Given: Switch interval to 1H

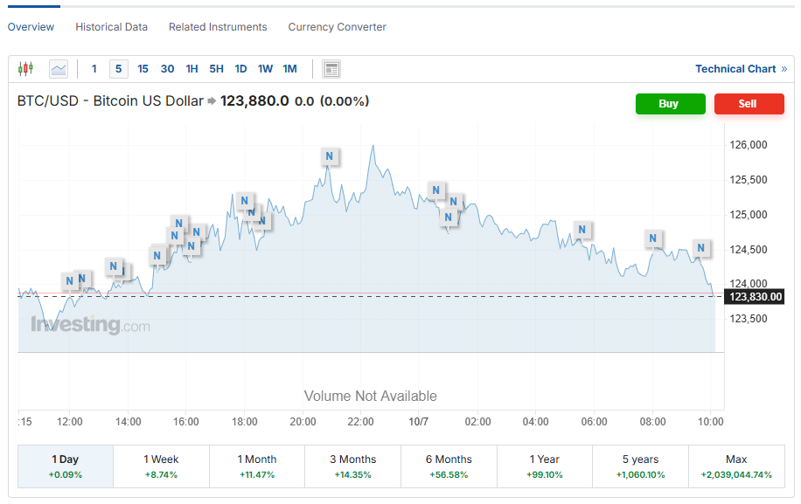Looking at the screenshot, I should (192, 69).
